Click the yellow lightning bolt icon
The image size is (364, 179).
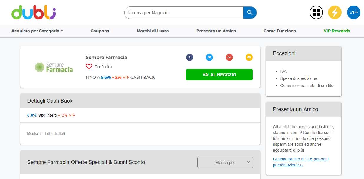coord(335,12)
